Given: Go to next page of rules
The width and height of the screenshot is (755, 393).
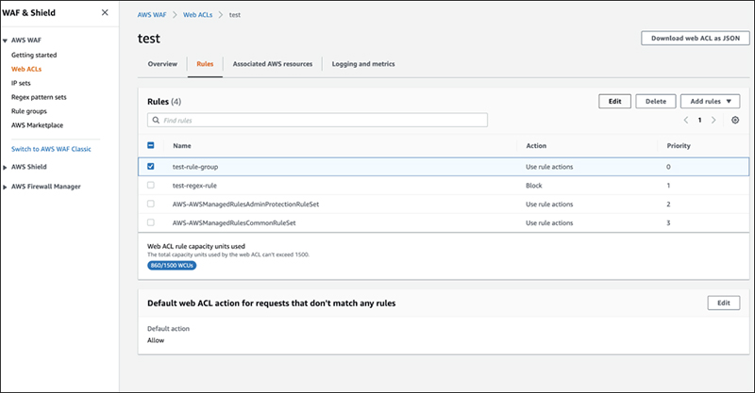Looking at the screenshot, I should (713, 121).
